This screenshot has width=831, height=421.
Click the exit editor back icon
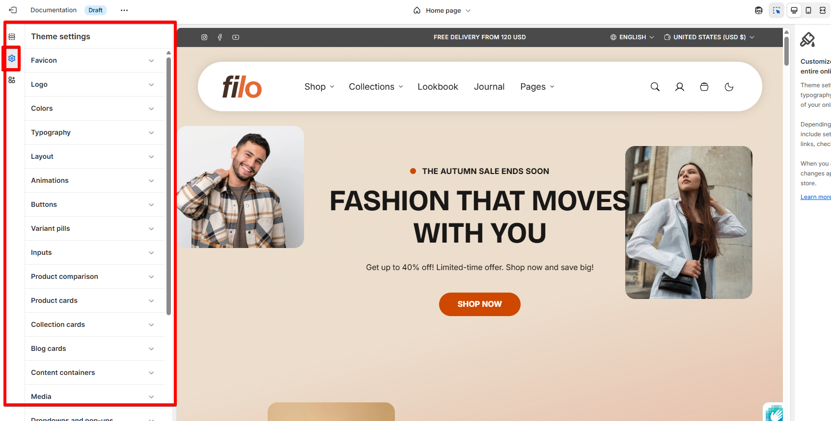pyautogui.click(x=13, y=10)
